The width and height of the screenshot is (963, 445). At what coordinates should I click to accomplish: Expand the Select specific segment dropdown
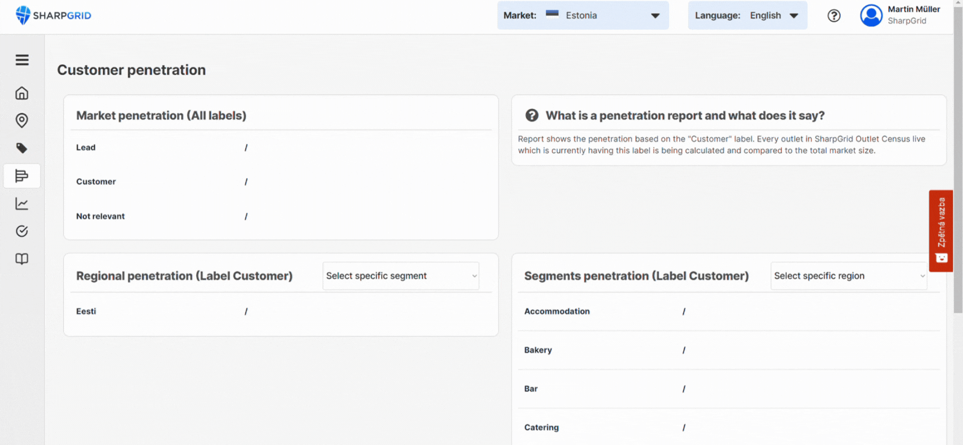point(401,276)
